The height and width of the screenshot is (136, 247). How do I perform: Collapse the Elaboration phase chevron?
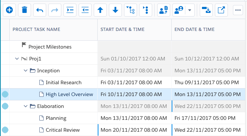26,106
